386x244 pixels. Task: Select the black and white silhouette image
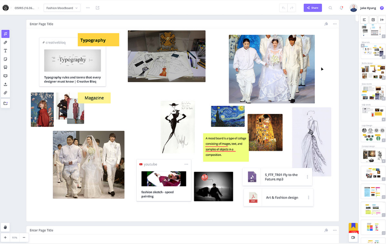pos(213,186)
